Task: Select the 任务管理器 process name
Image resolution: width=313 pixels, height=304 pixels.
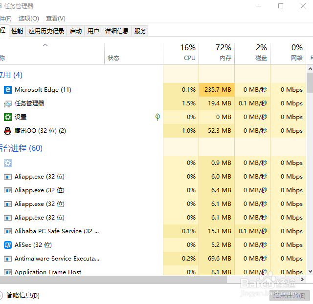Action: click(x=29, y=103)
